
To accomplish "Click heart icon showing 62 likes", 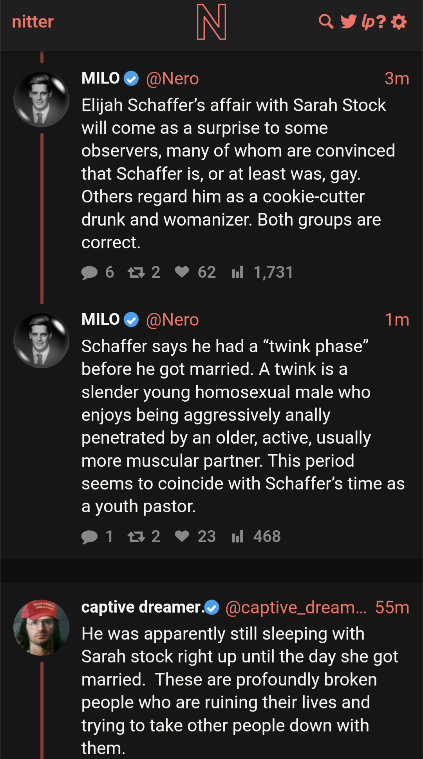I will click(182, 272).
